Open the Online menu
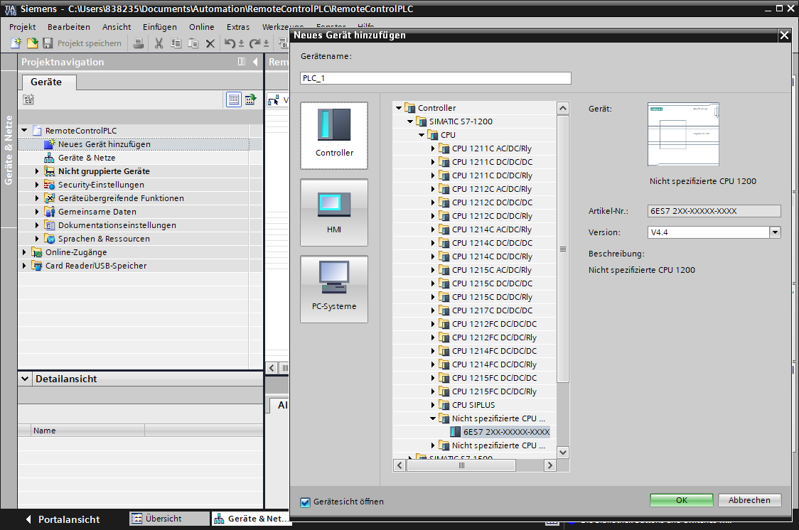 coord(202,27)
